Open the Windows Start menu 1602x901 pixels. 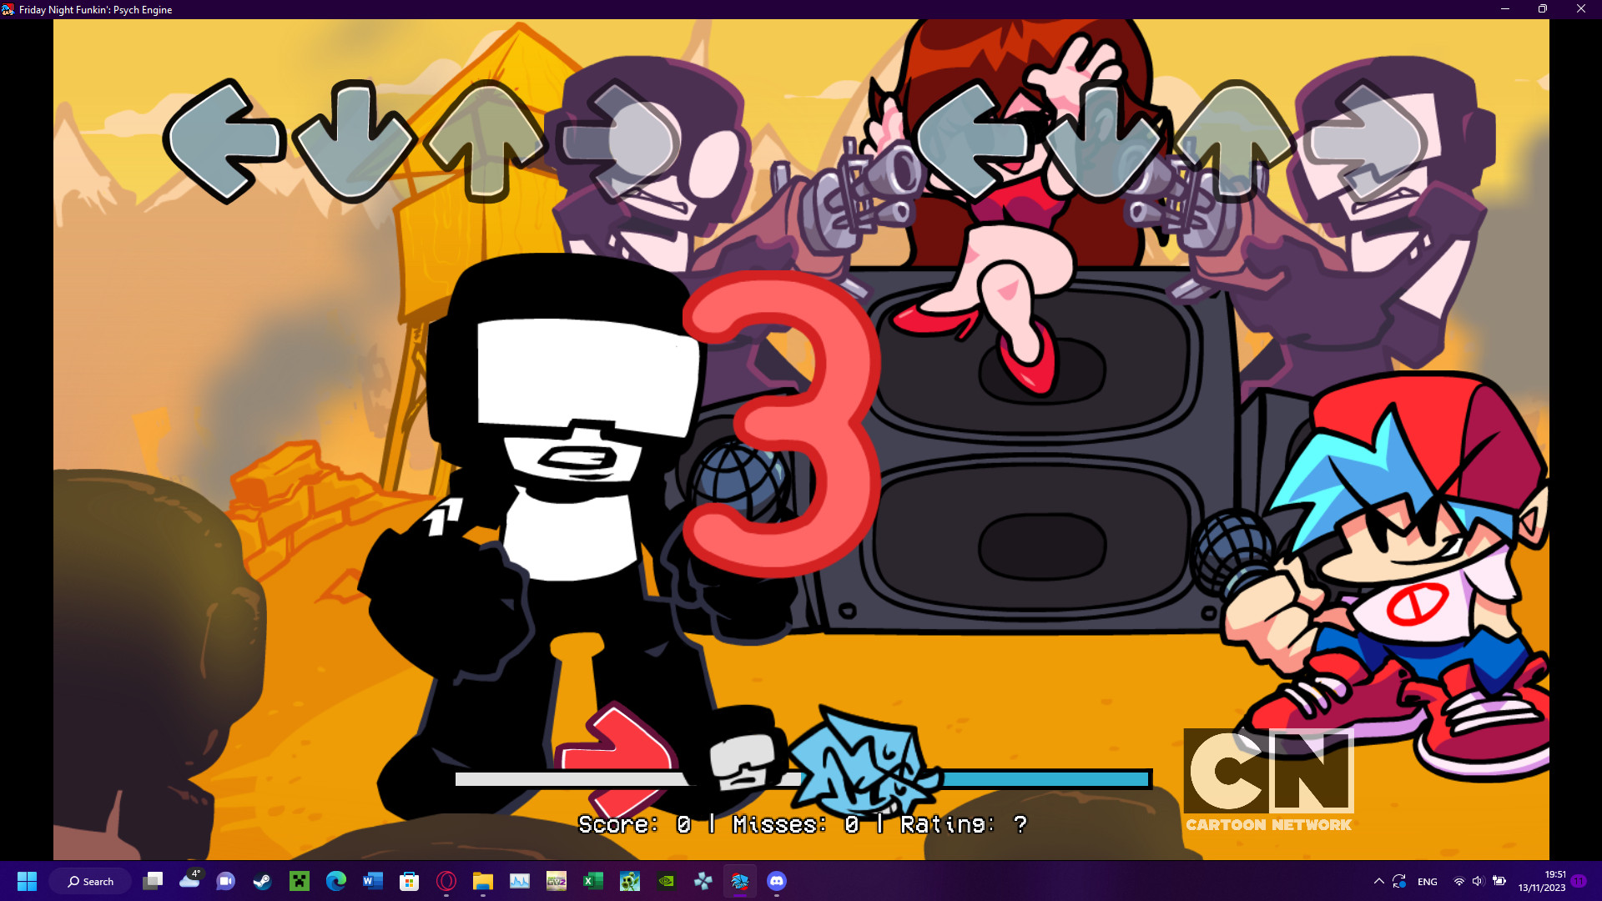click(x=28, y=881)
